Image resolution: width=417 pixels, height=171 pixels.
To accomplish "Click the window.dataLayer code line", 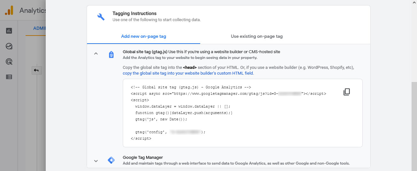I will click(x=183, y=106).
